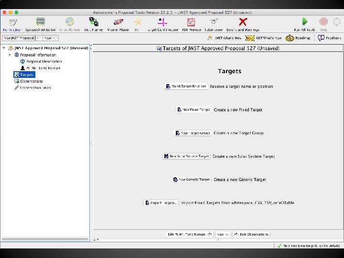Open New JWST Proposal dropdown arrow
344x258 pixels.
pos(39,38)
